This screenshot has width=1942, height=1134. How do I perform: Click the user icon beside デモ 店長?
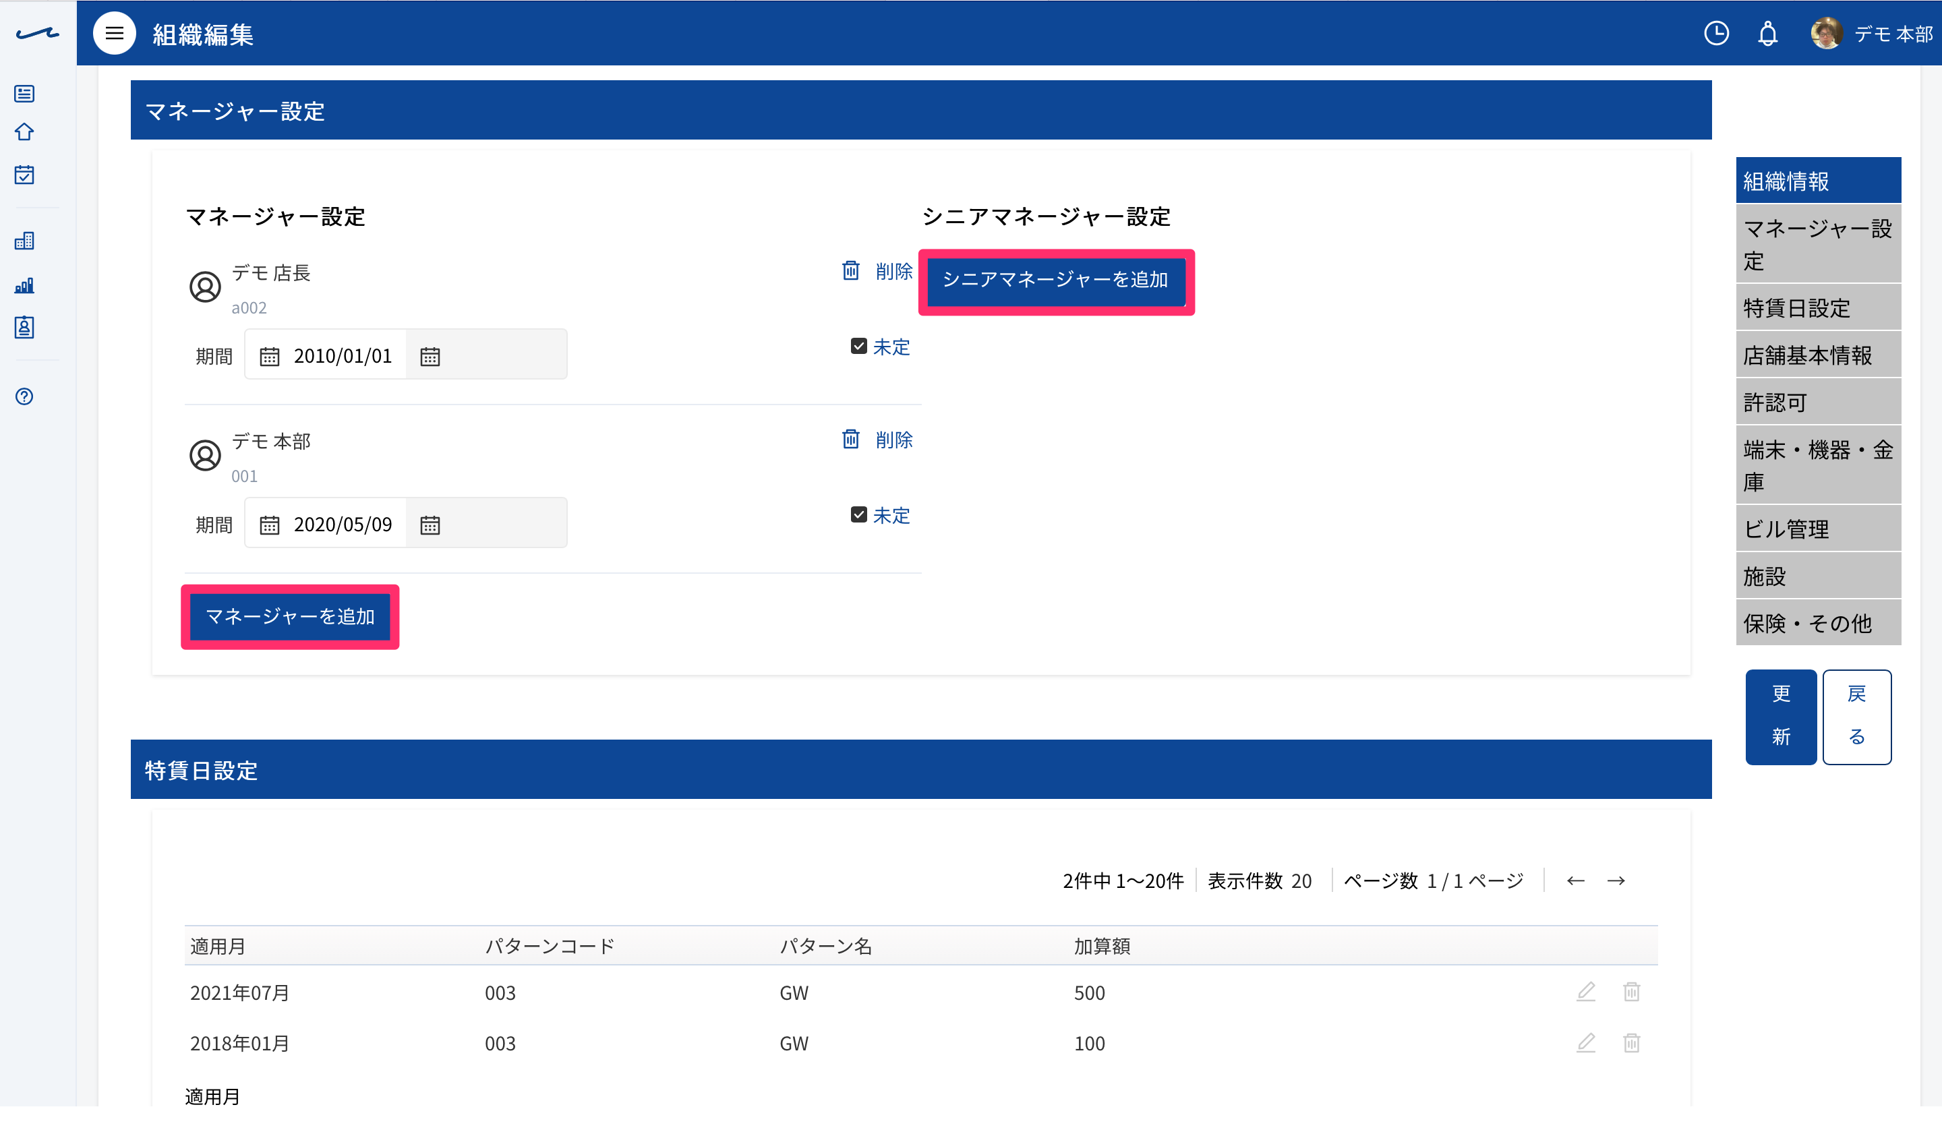[205, 287]
